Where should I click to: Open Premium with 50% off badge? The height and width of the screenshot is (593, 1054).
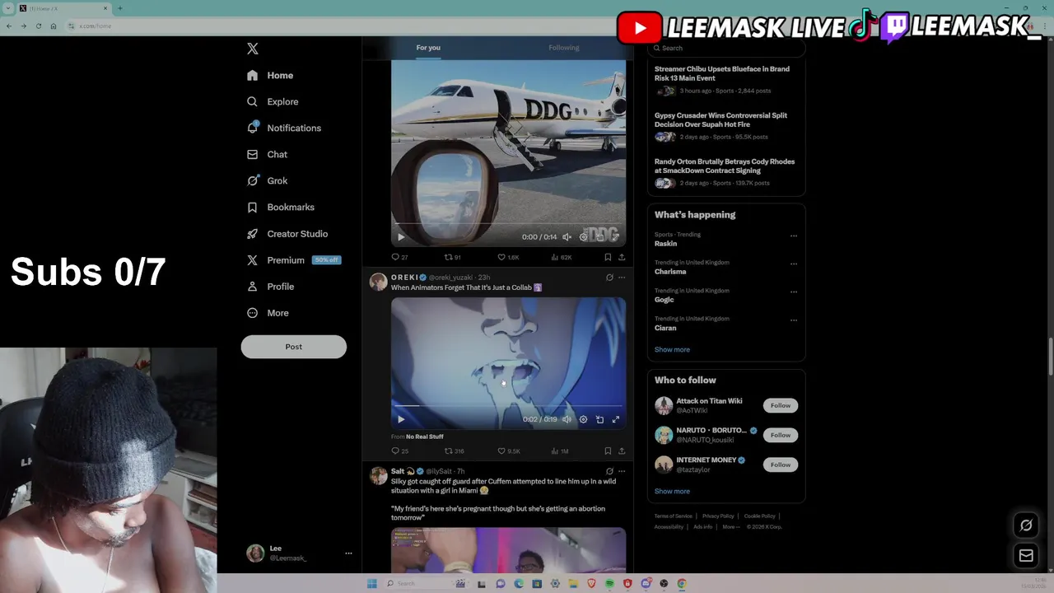point(293,259)
